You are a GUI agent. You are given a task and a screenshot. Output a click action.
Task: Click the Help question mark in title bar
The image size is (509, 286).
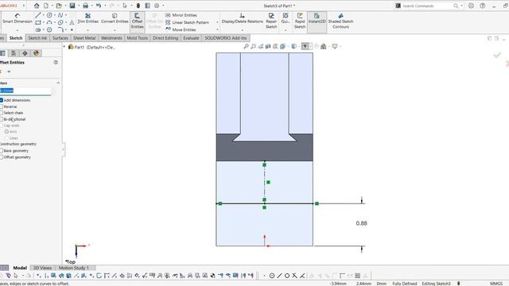[x=483, y=6]
